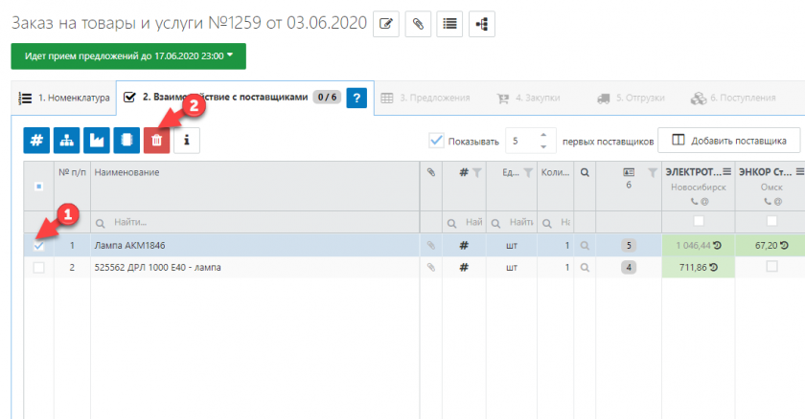The image size is (805, 419).
Task: Uncheck the checkbox for Лампа АКМ1846 row
Action: coord(38,246)
